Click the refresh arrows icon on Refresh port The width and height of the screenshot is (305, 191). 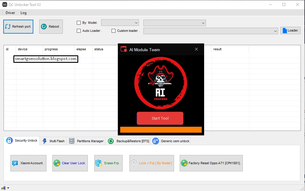(x=8, y=26)
